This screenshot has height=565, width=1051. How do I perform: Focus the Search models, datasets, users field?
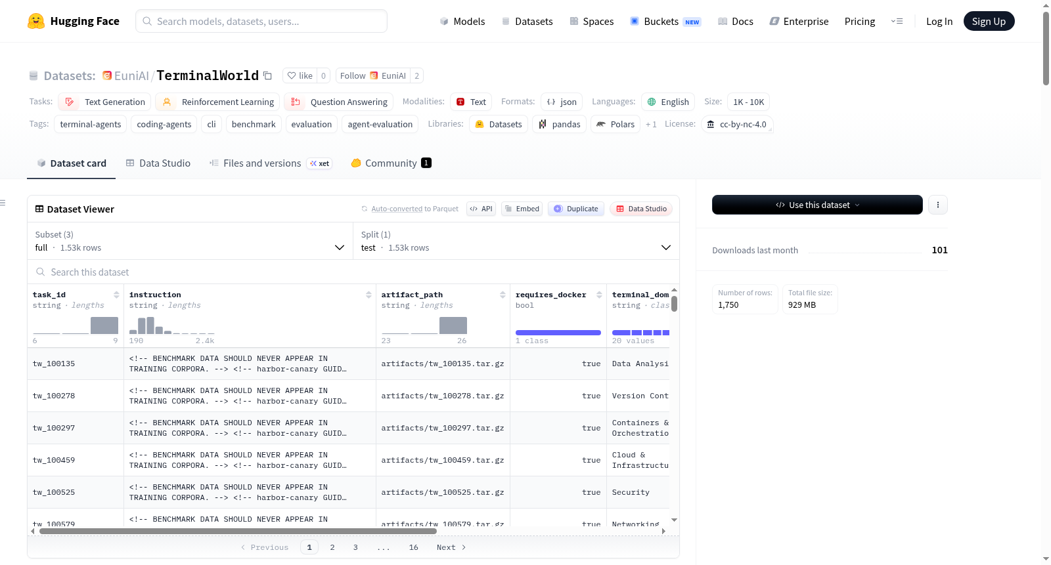click(x=261, y=21)
